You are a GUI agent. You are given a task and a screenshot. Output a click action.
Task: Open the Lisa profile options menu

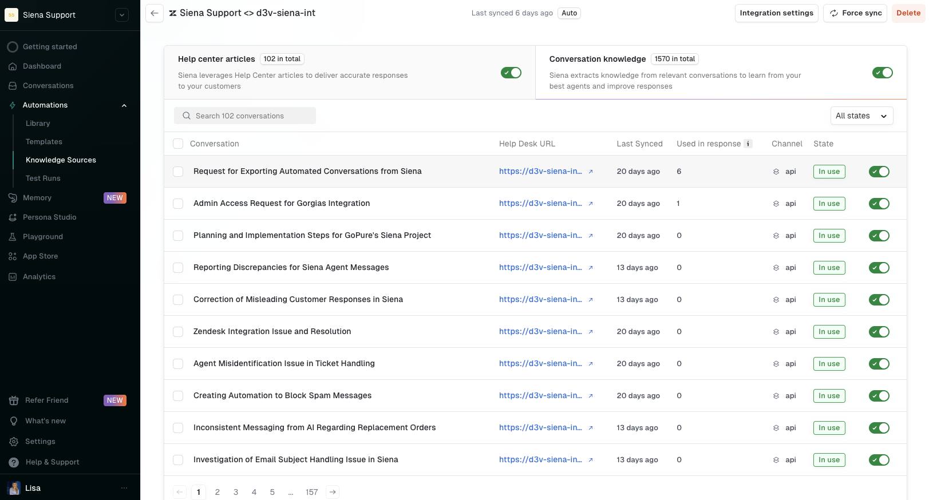click(x=124, y=488)
